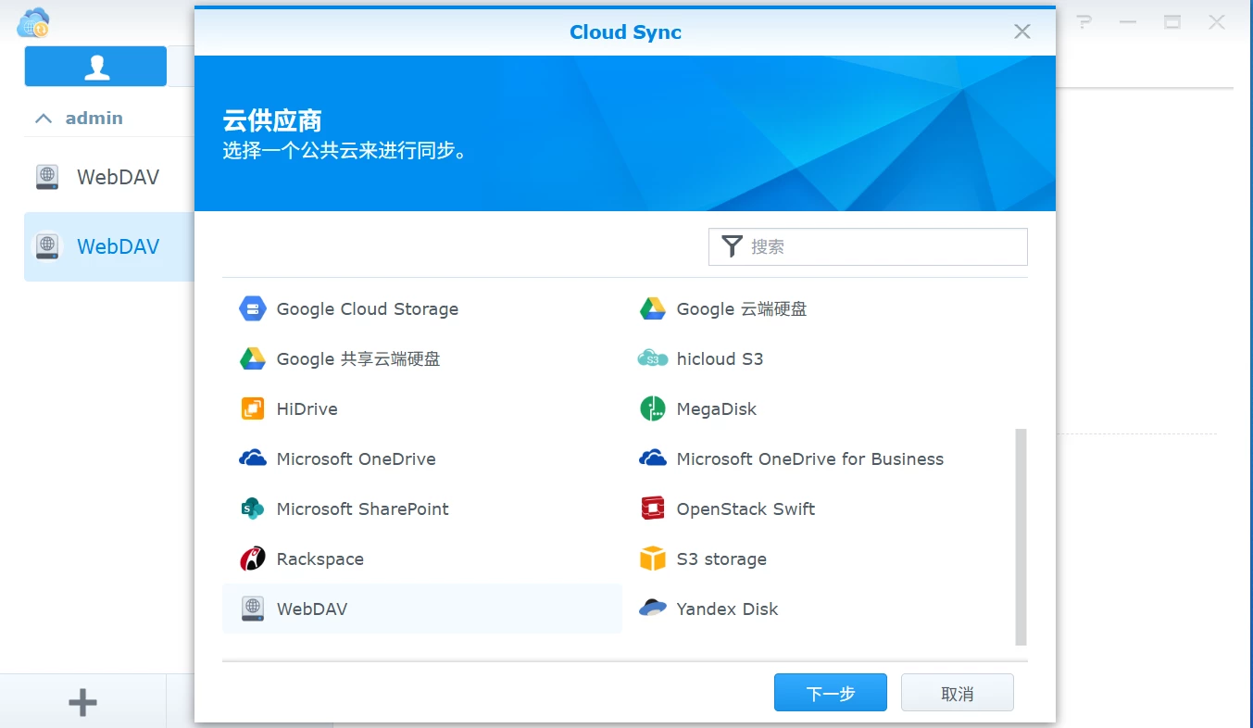Click the 搜索 search field
The image size is (1253, 728).
tap(867, 246)
